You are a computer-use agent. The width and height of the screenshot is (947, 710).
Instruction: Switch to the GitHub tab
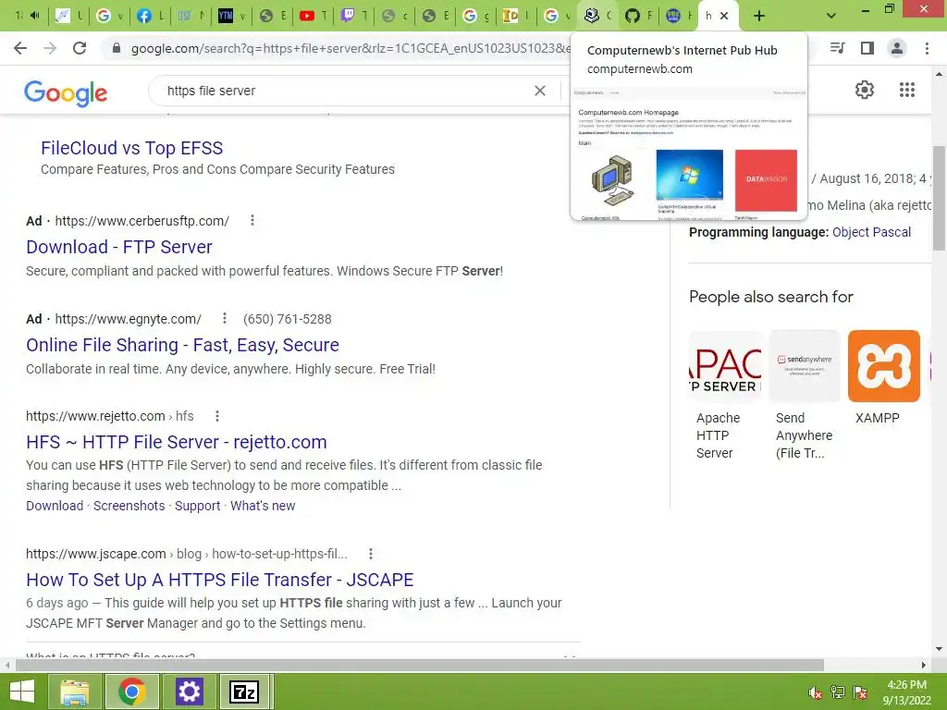pos(638,17)
